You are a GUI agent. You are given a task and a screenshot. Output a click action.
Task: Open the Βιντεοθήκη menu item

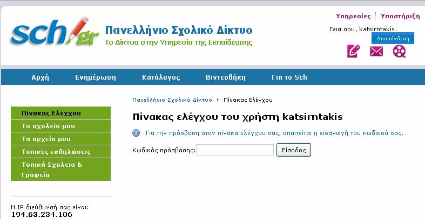(x=226, y=77)
